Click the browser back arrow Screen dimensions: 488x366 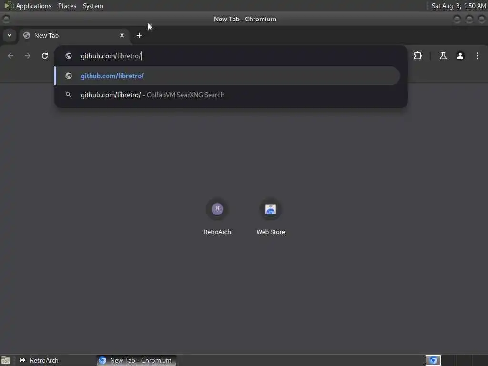(x=10, y=56)
